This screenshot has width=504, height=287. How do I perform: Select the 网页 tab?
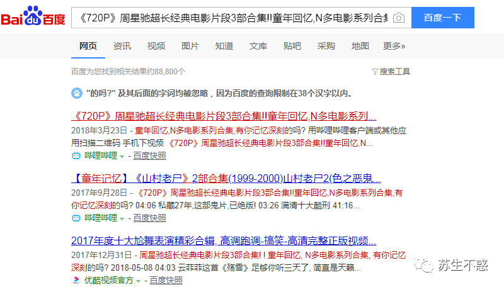tap(88, 46)
